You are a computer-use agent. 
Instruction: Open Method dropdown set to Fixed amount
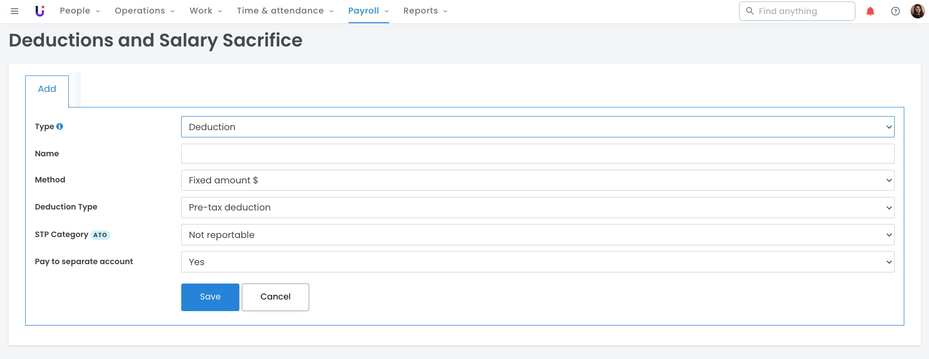pyautogui.click(x=537, y=180)
